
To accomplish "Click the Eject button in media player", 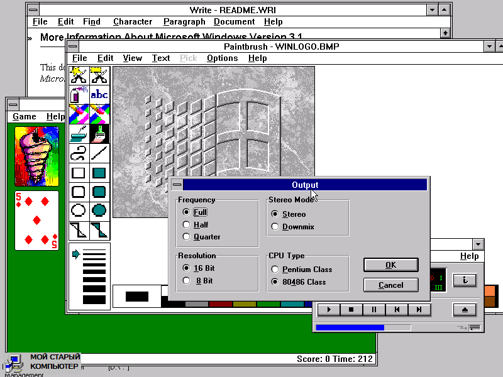I will tap(464, 309).
